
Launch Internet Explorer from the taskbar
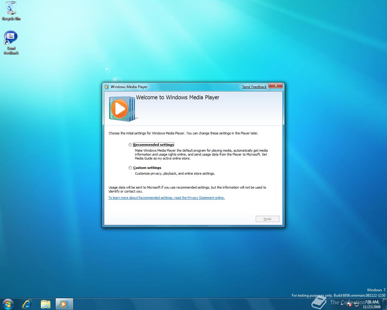tap(27, 304)
